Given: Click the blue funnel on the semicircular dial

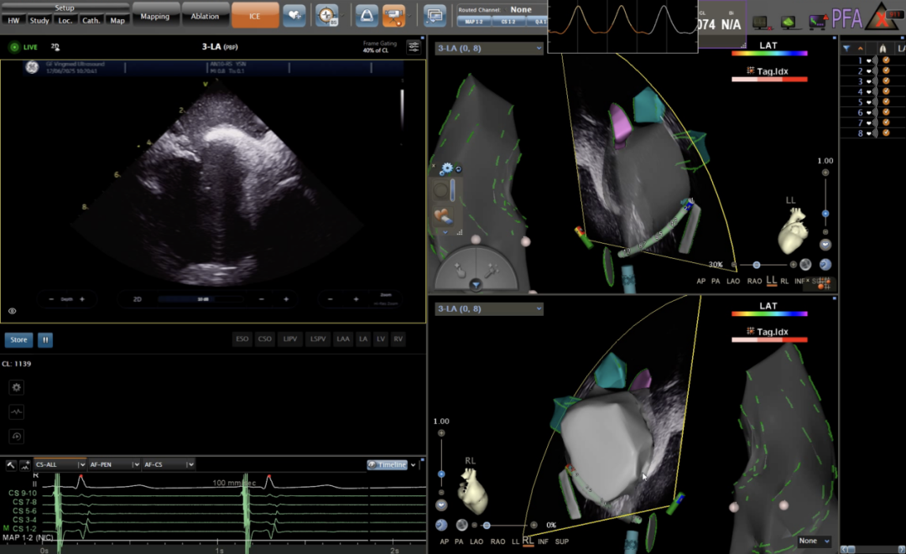Looking at the screenshot, I should (x=476, y=284).
